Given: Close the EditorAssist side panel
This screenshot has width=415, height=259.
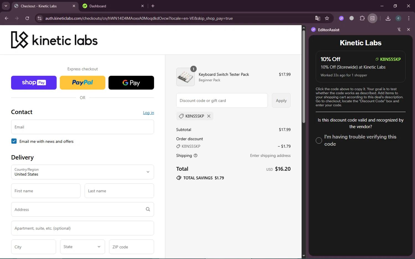Looking at the screenshot, I should (x=408, y=30).
